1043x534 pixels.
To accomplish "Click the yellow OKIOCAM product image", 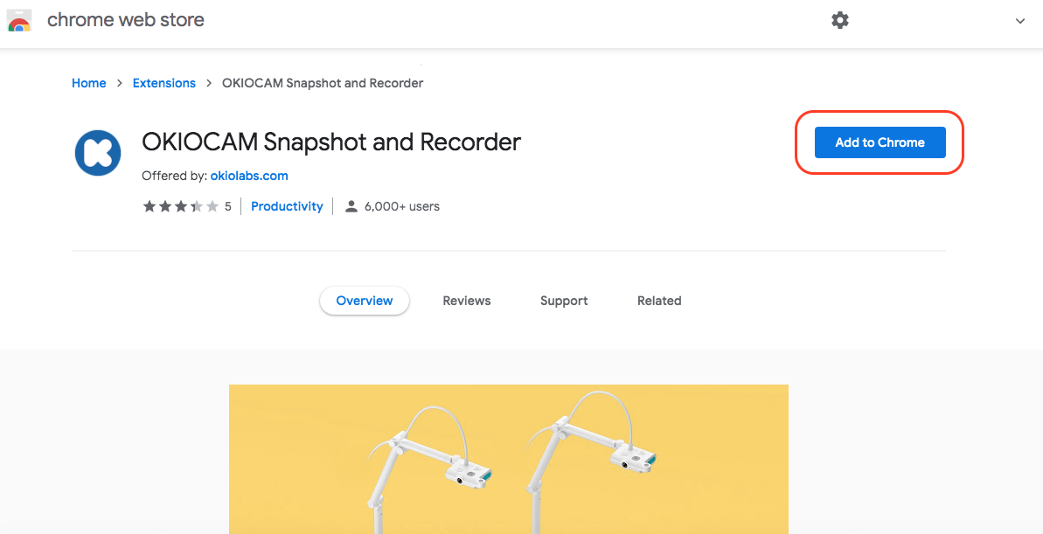I will 509,459.
